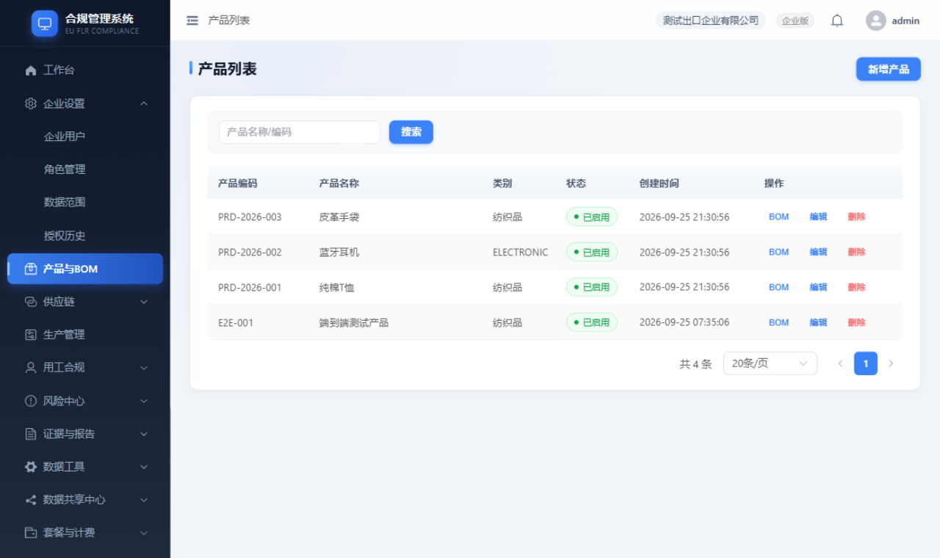Click the compliance system logo icon
Image resolution: width=940 pixels, height=558 pixels.
pyautogui.click(x=45, y=23)
